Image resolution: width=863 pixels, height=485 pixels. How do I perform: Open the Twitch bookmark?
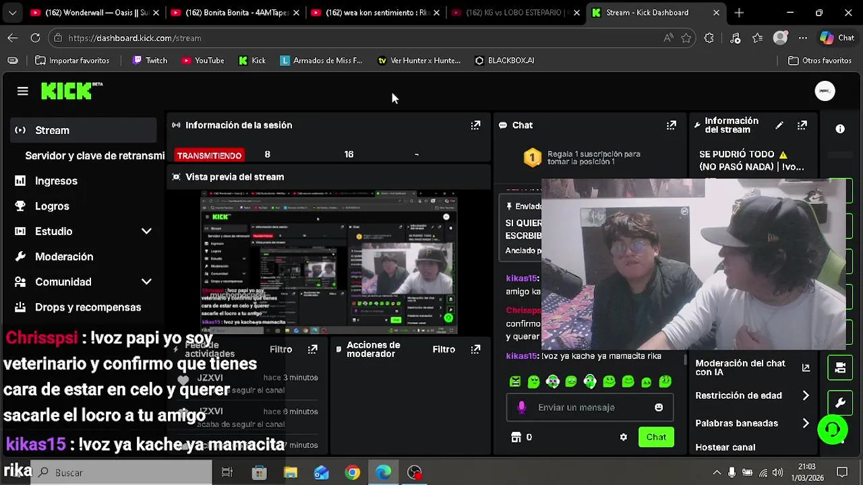[150, 61]
